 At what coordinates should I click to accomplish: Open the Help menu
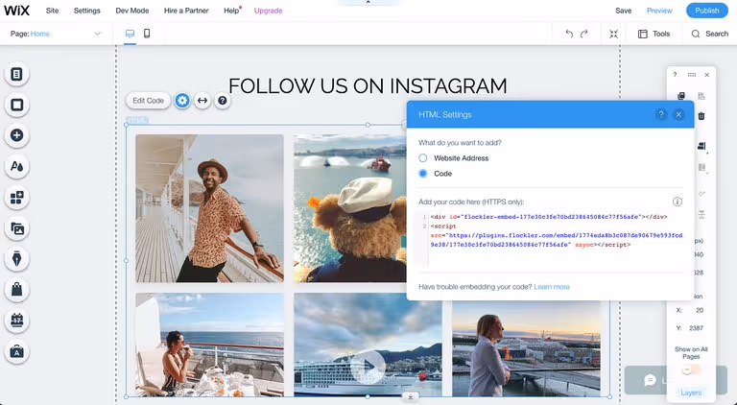pos(231,11)
